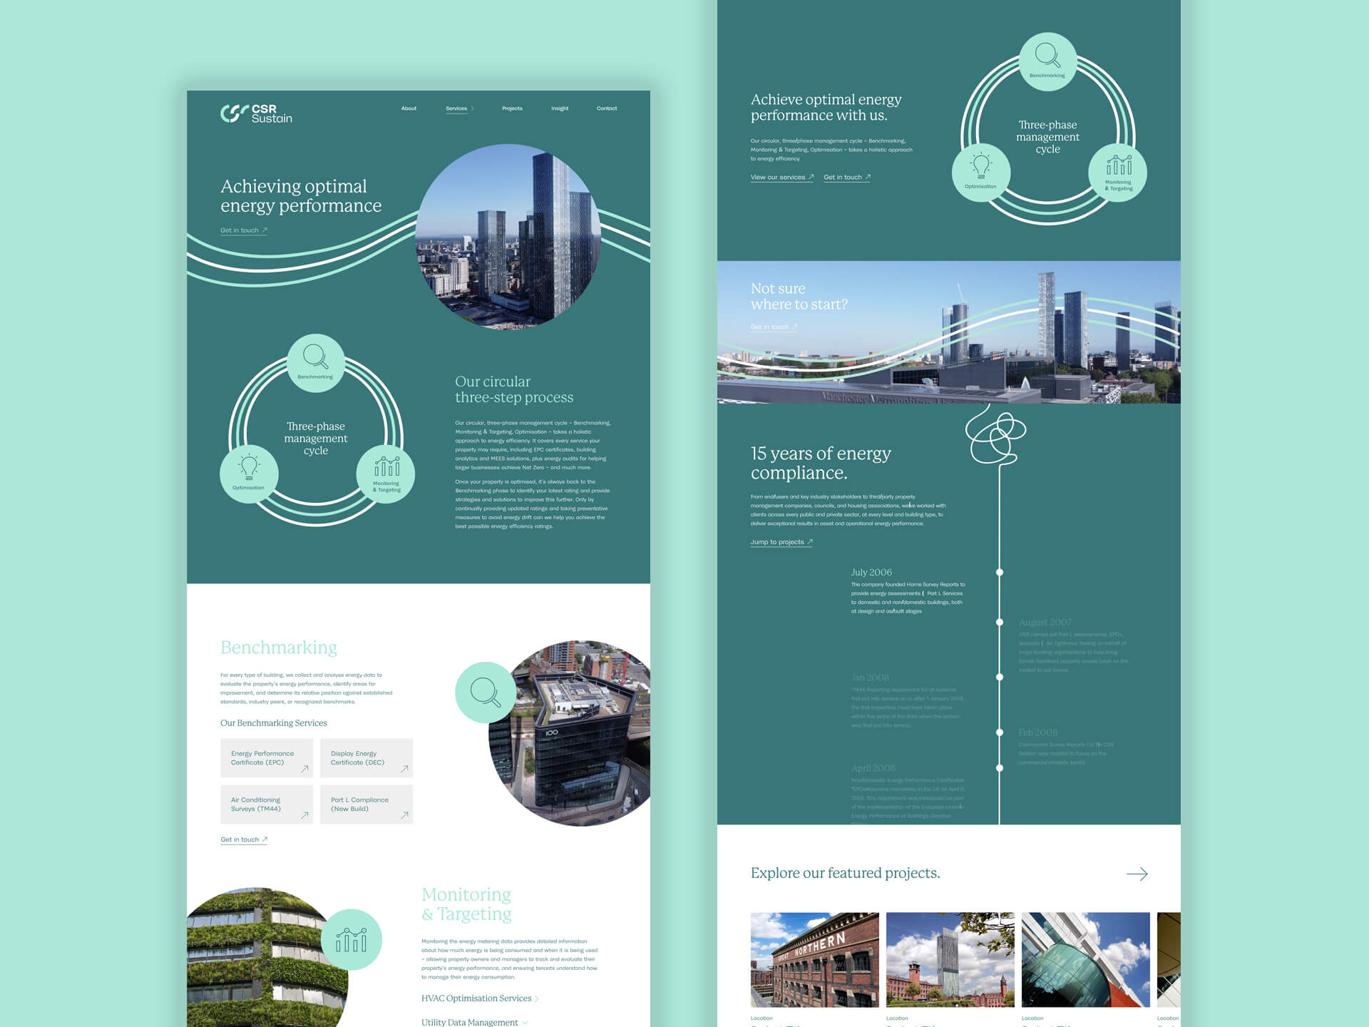The height and width of the screenshot is (1027, 1369).
Task: Open the glass curved building project thumbnail
Action: click(1086, 959)
